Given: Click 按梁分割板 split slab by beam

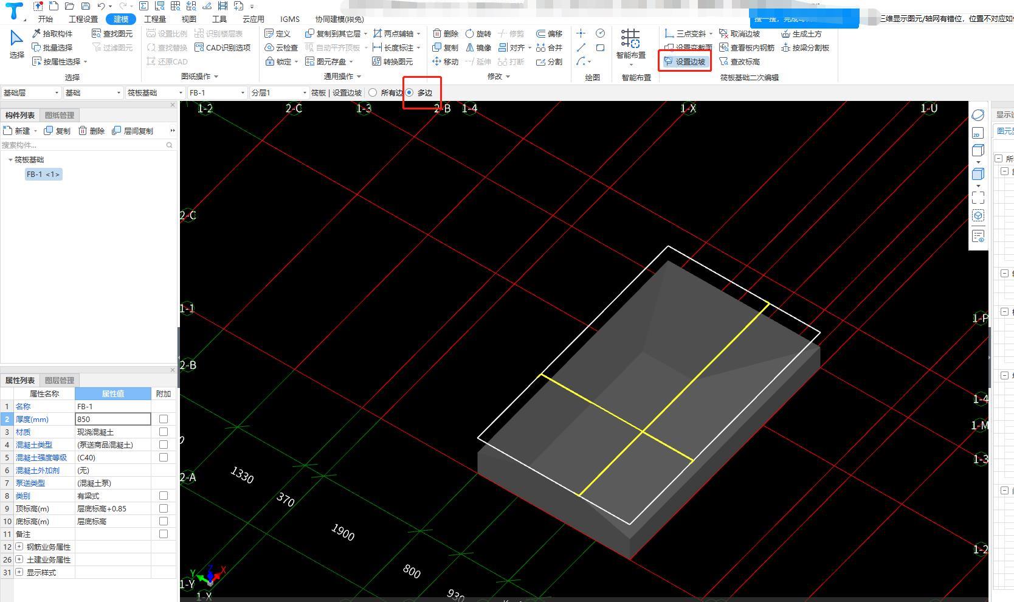Looking at the screenshot, I should [805, 47].
